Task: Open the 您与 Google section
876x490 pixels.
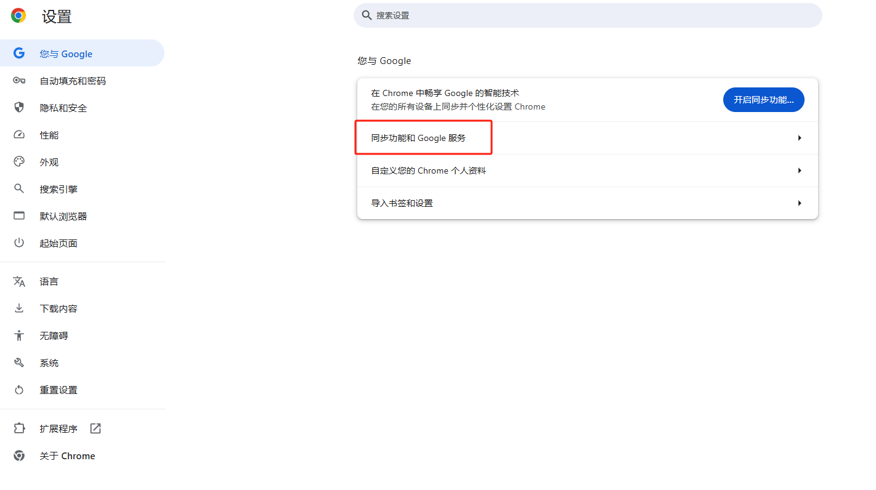Action: point(82,54)
